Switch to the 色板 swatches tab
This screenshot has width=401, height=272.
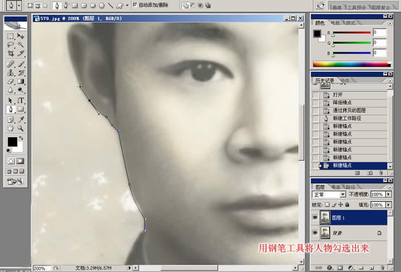click(x=335, y=23)
